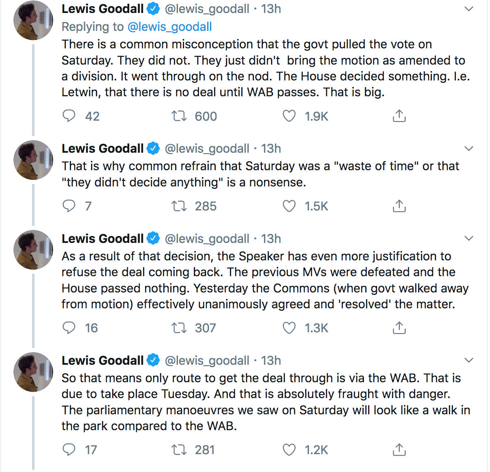The width and height of the screenshot is (490, 472).
Task: Share the 'waste of time' tweet
Action: pyautogui.click(x=399, y=206)
